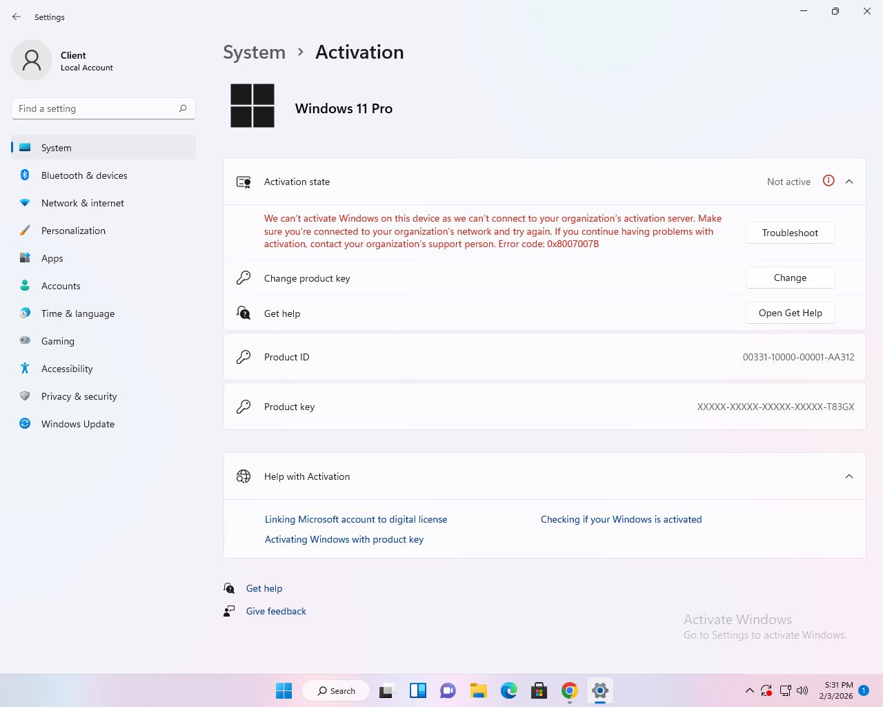The height and width of the screenshot is (707, 883).
Task: Go to Accounts settings
Action: [103, 286]
